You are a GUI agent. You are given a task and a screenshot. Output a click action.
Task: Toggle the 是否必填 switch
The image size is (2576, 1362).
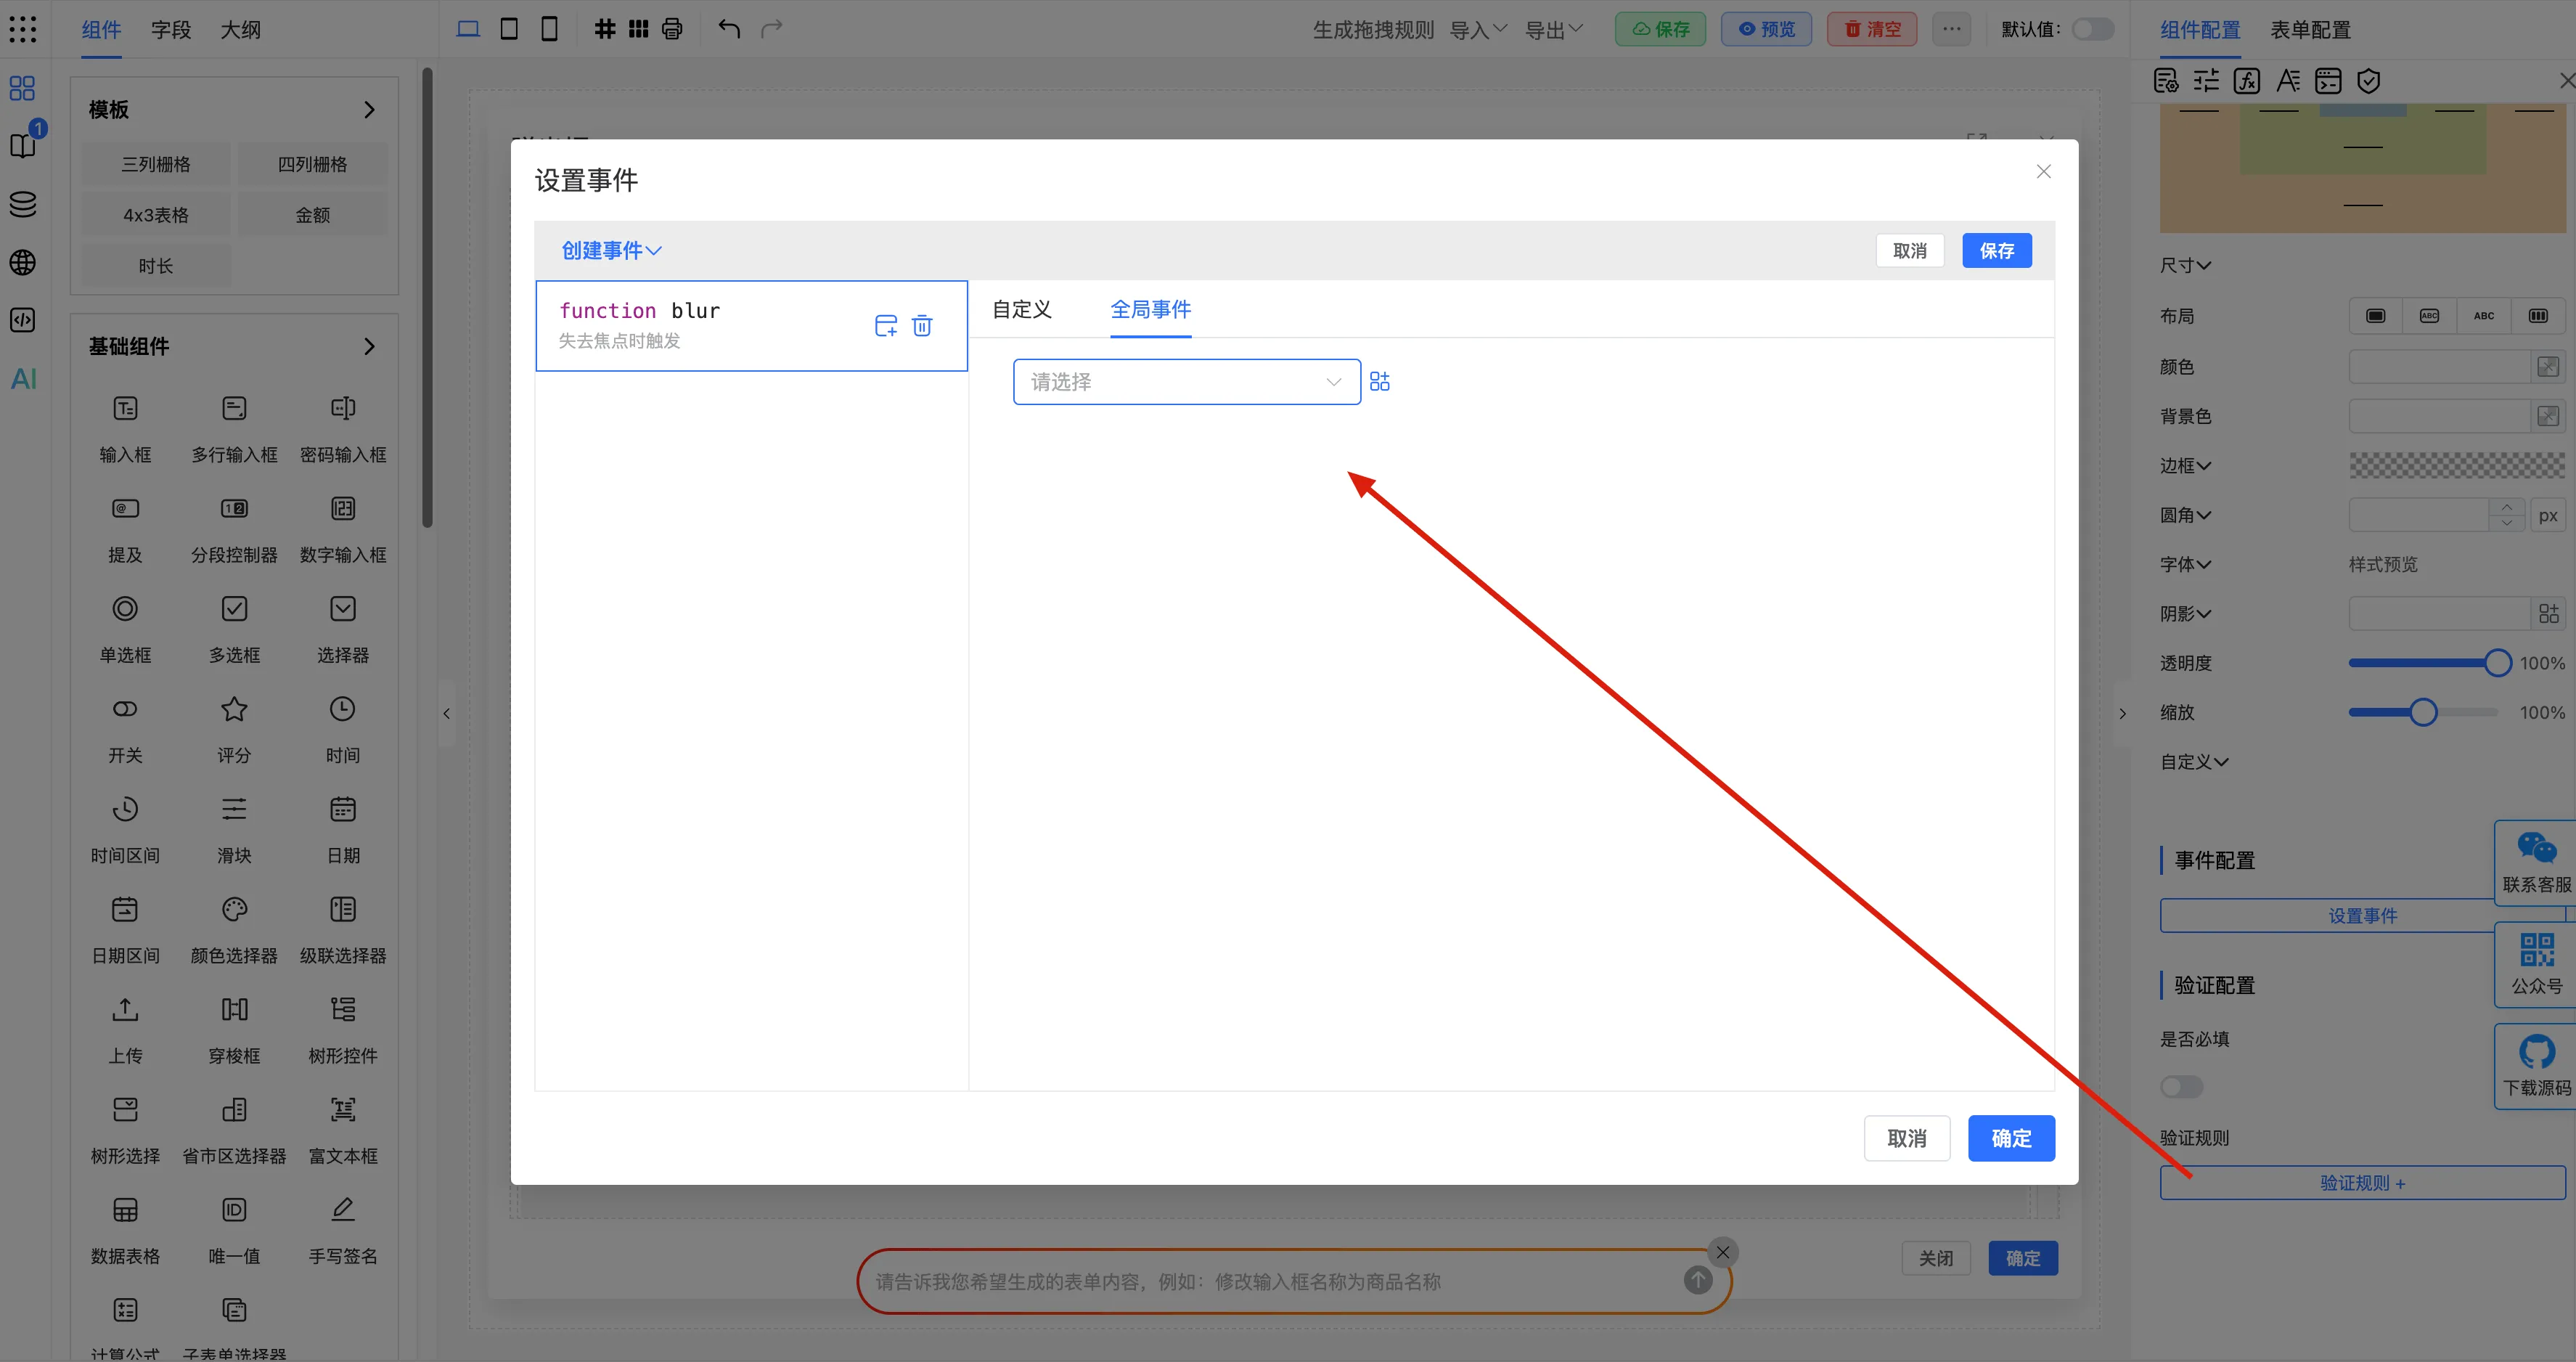click(x=2181, y=1086)
